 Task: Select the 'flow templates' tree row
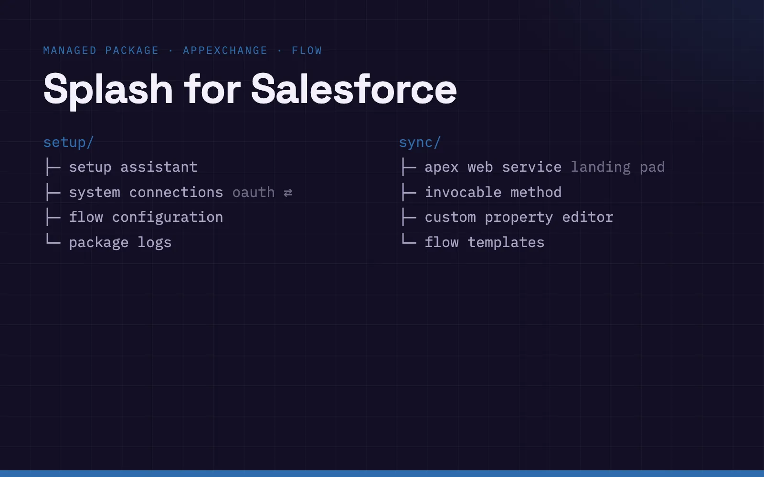click(472, 242)
